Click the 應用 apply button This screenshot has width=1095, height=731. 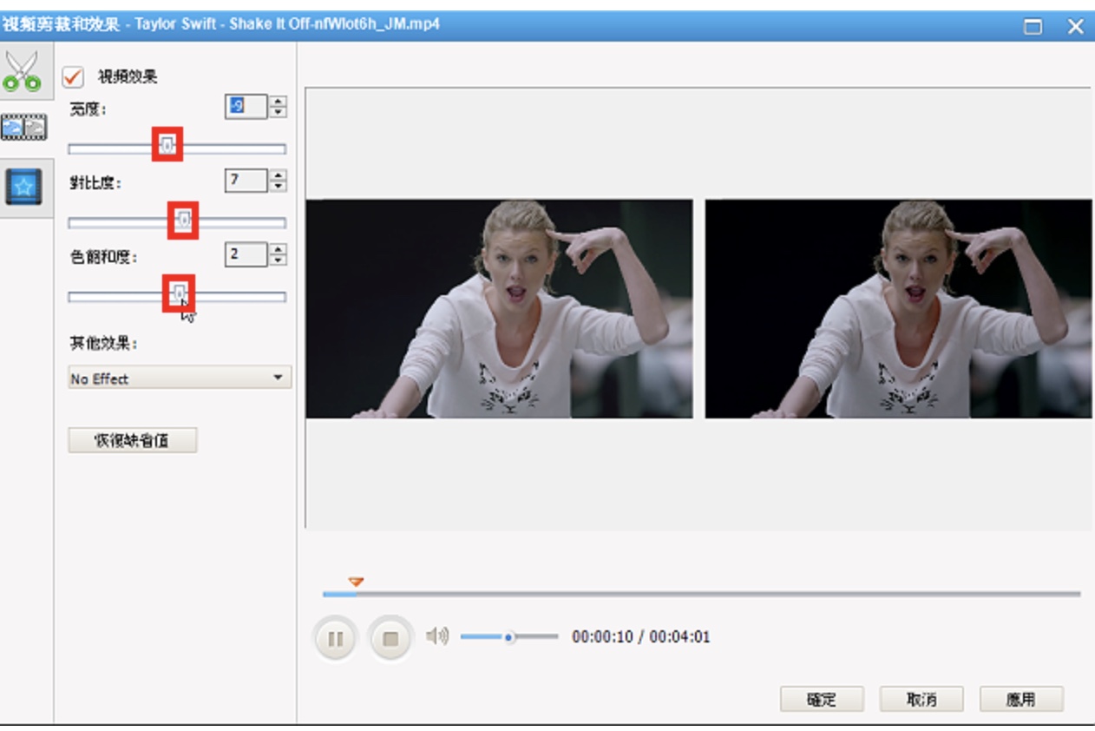pos(1021,699)
